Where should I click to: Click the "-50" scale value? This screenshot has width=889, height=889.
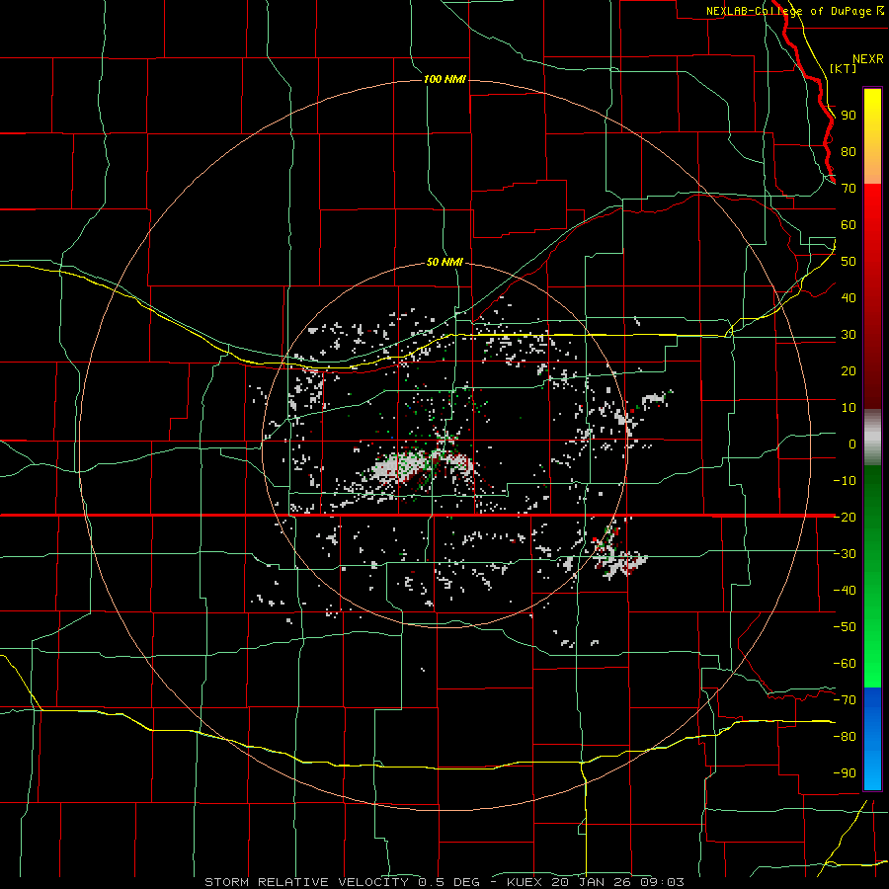845,626
